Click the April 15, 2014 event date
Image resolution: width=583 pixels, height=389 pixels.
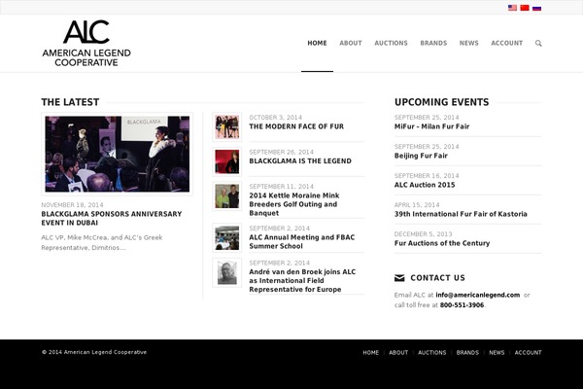[x=417, y=205]
